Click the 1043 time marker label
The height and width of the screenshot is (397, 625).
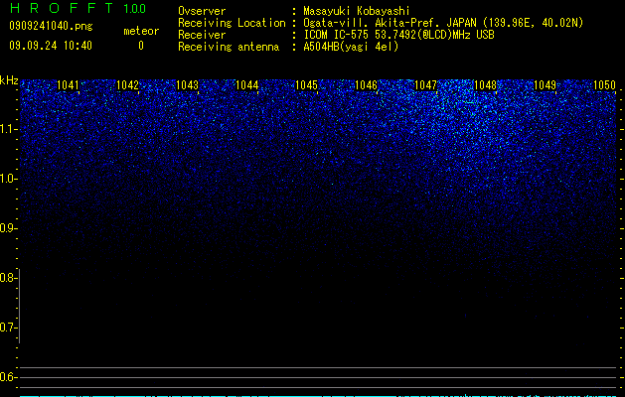coord(187,85)
